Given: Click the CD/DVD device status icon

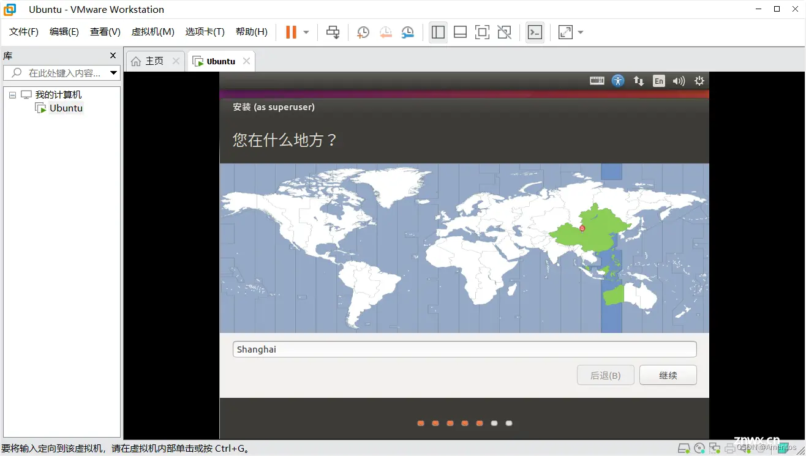Looking at the screenshot, I should coord(699,449).
